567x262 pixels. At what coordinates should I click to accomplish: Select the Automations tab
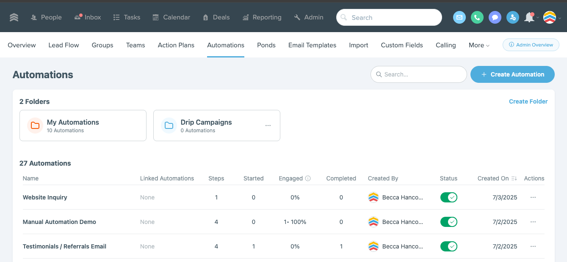click(226, 45)
